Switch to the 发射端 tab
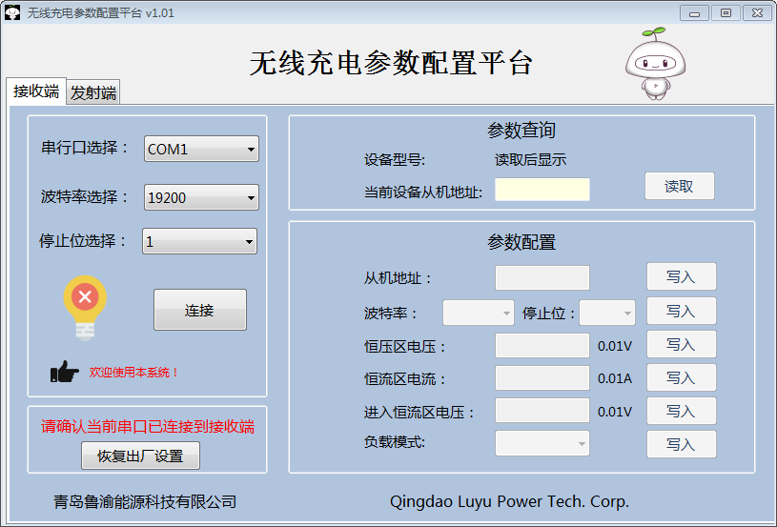Viewport: 777px width, 527px height. click(x=93, y=92)
